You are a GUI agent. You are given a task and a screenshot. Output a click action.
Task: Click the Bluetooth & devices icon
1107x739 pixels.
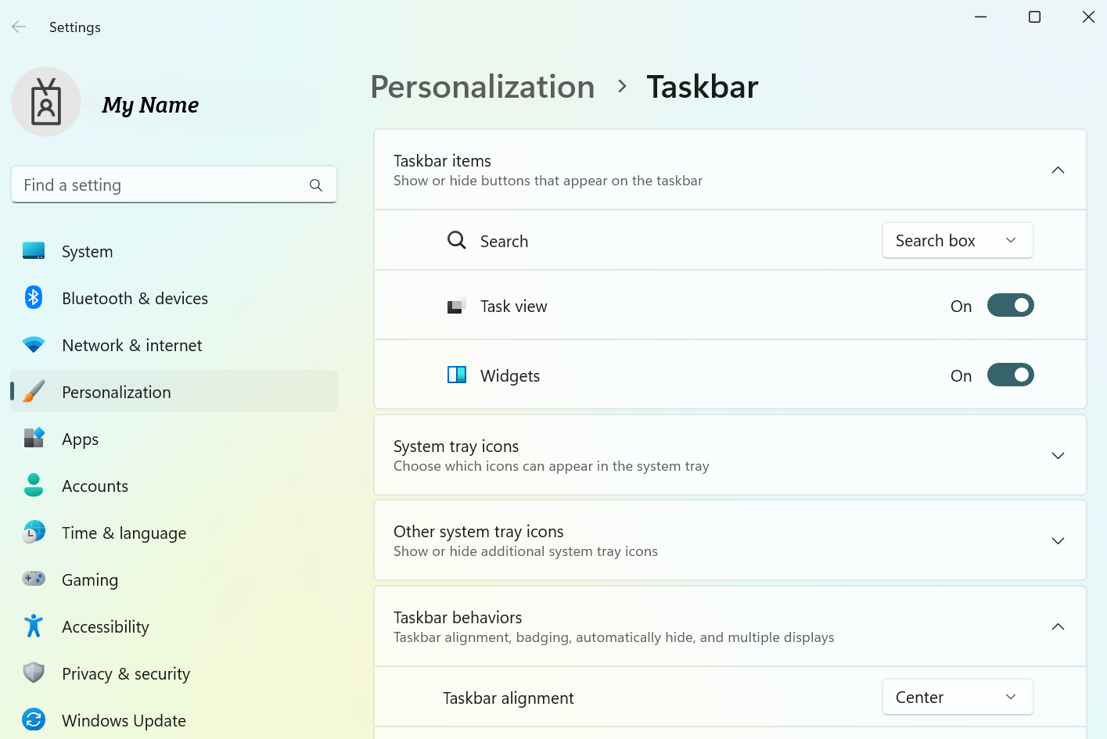[34, 298]
